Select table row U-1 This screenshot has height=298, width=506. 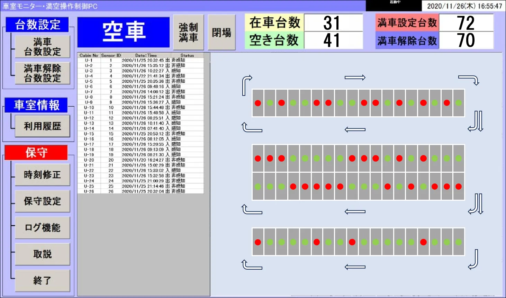click(x=141, y=60)
